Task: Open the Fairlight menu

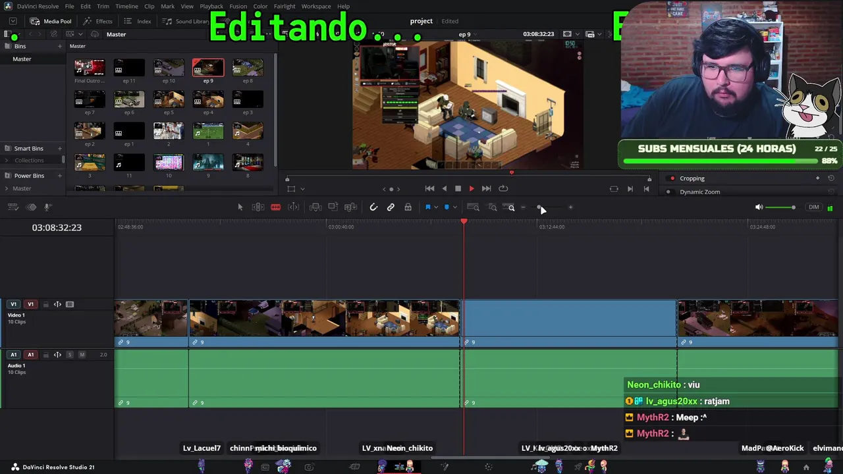Action: coord(285,6)
